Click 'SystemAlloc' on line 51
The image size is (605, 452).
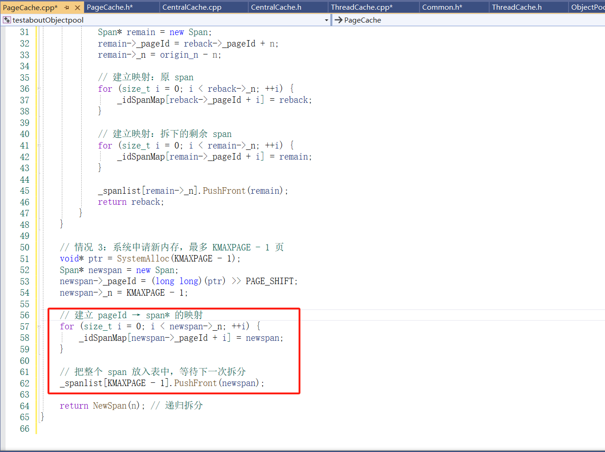click(x=143, y=259)
